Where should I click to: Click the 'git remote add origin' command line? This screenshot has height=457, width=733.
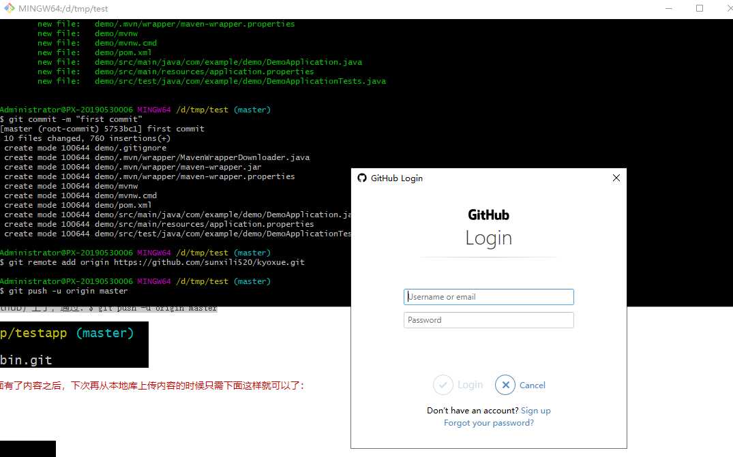pyautogui.click(x=153, y=262)
